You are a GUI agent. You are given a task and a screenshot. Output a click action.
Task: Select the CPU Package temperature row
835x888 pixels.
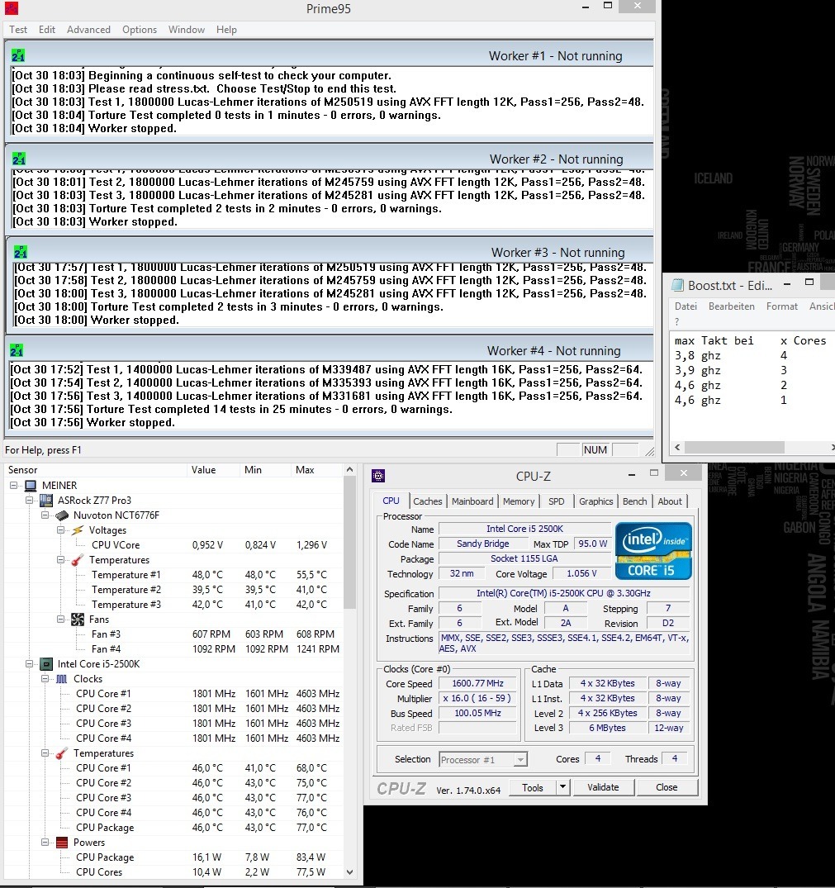tap(173, 828)
